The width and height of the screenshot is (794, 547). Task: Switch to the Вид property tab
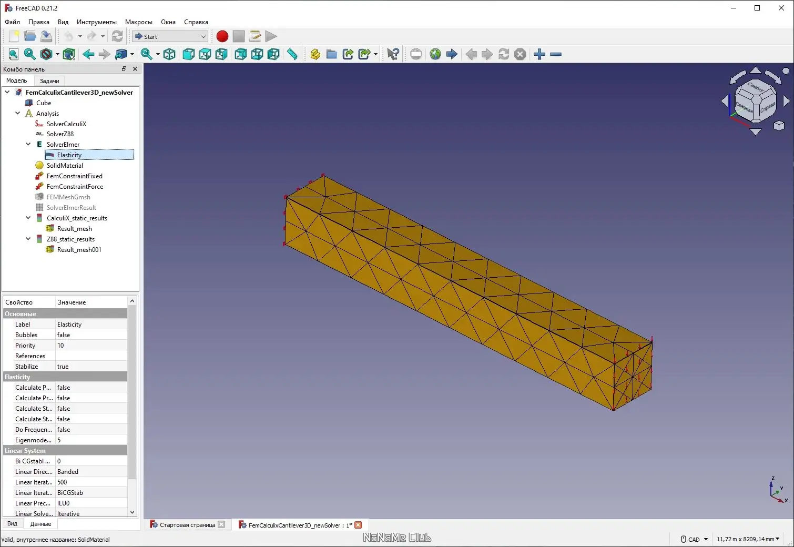pos(12,524)
